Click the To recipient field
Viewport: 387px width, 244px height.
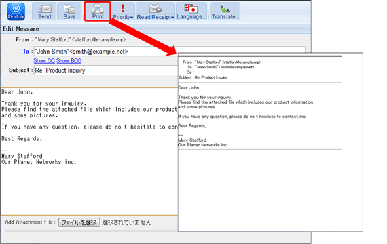click(x=106, y=52)
